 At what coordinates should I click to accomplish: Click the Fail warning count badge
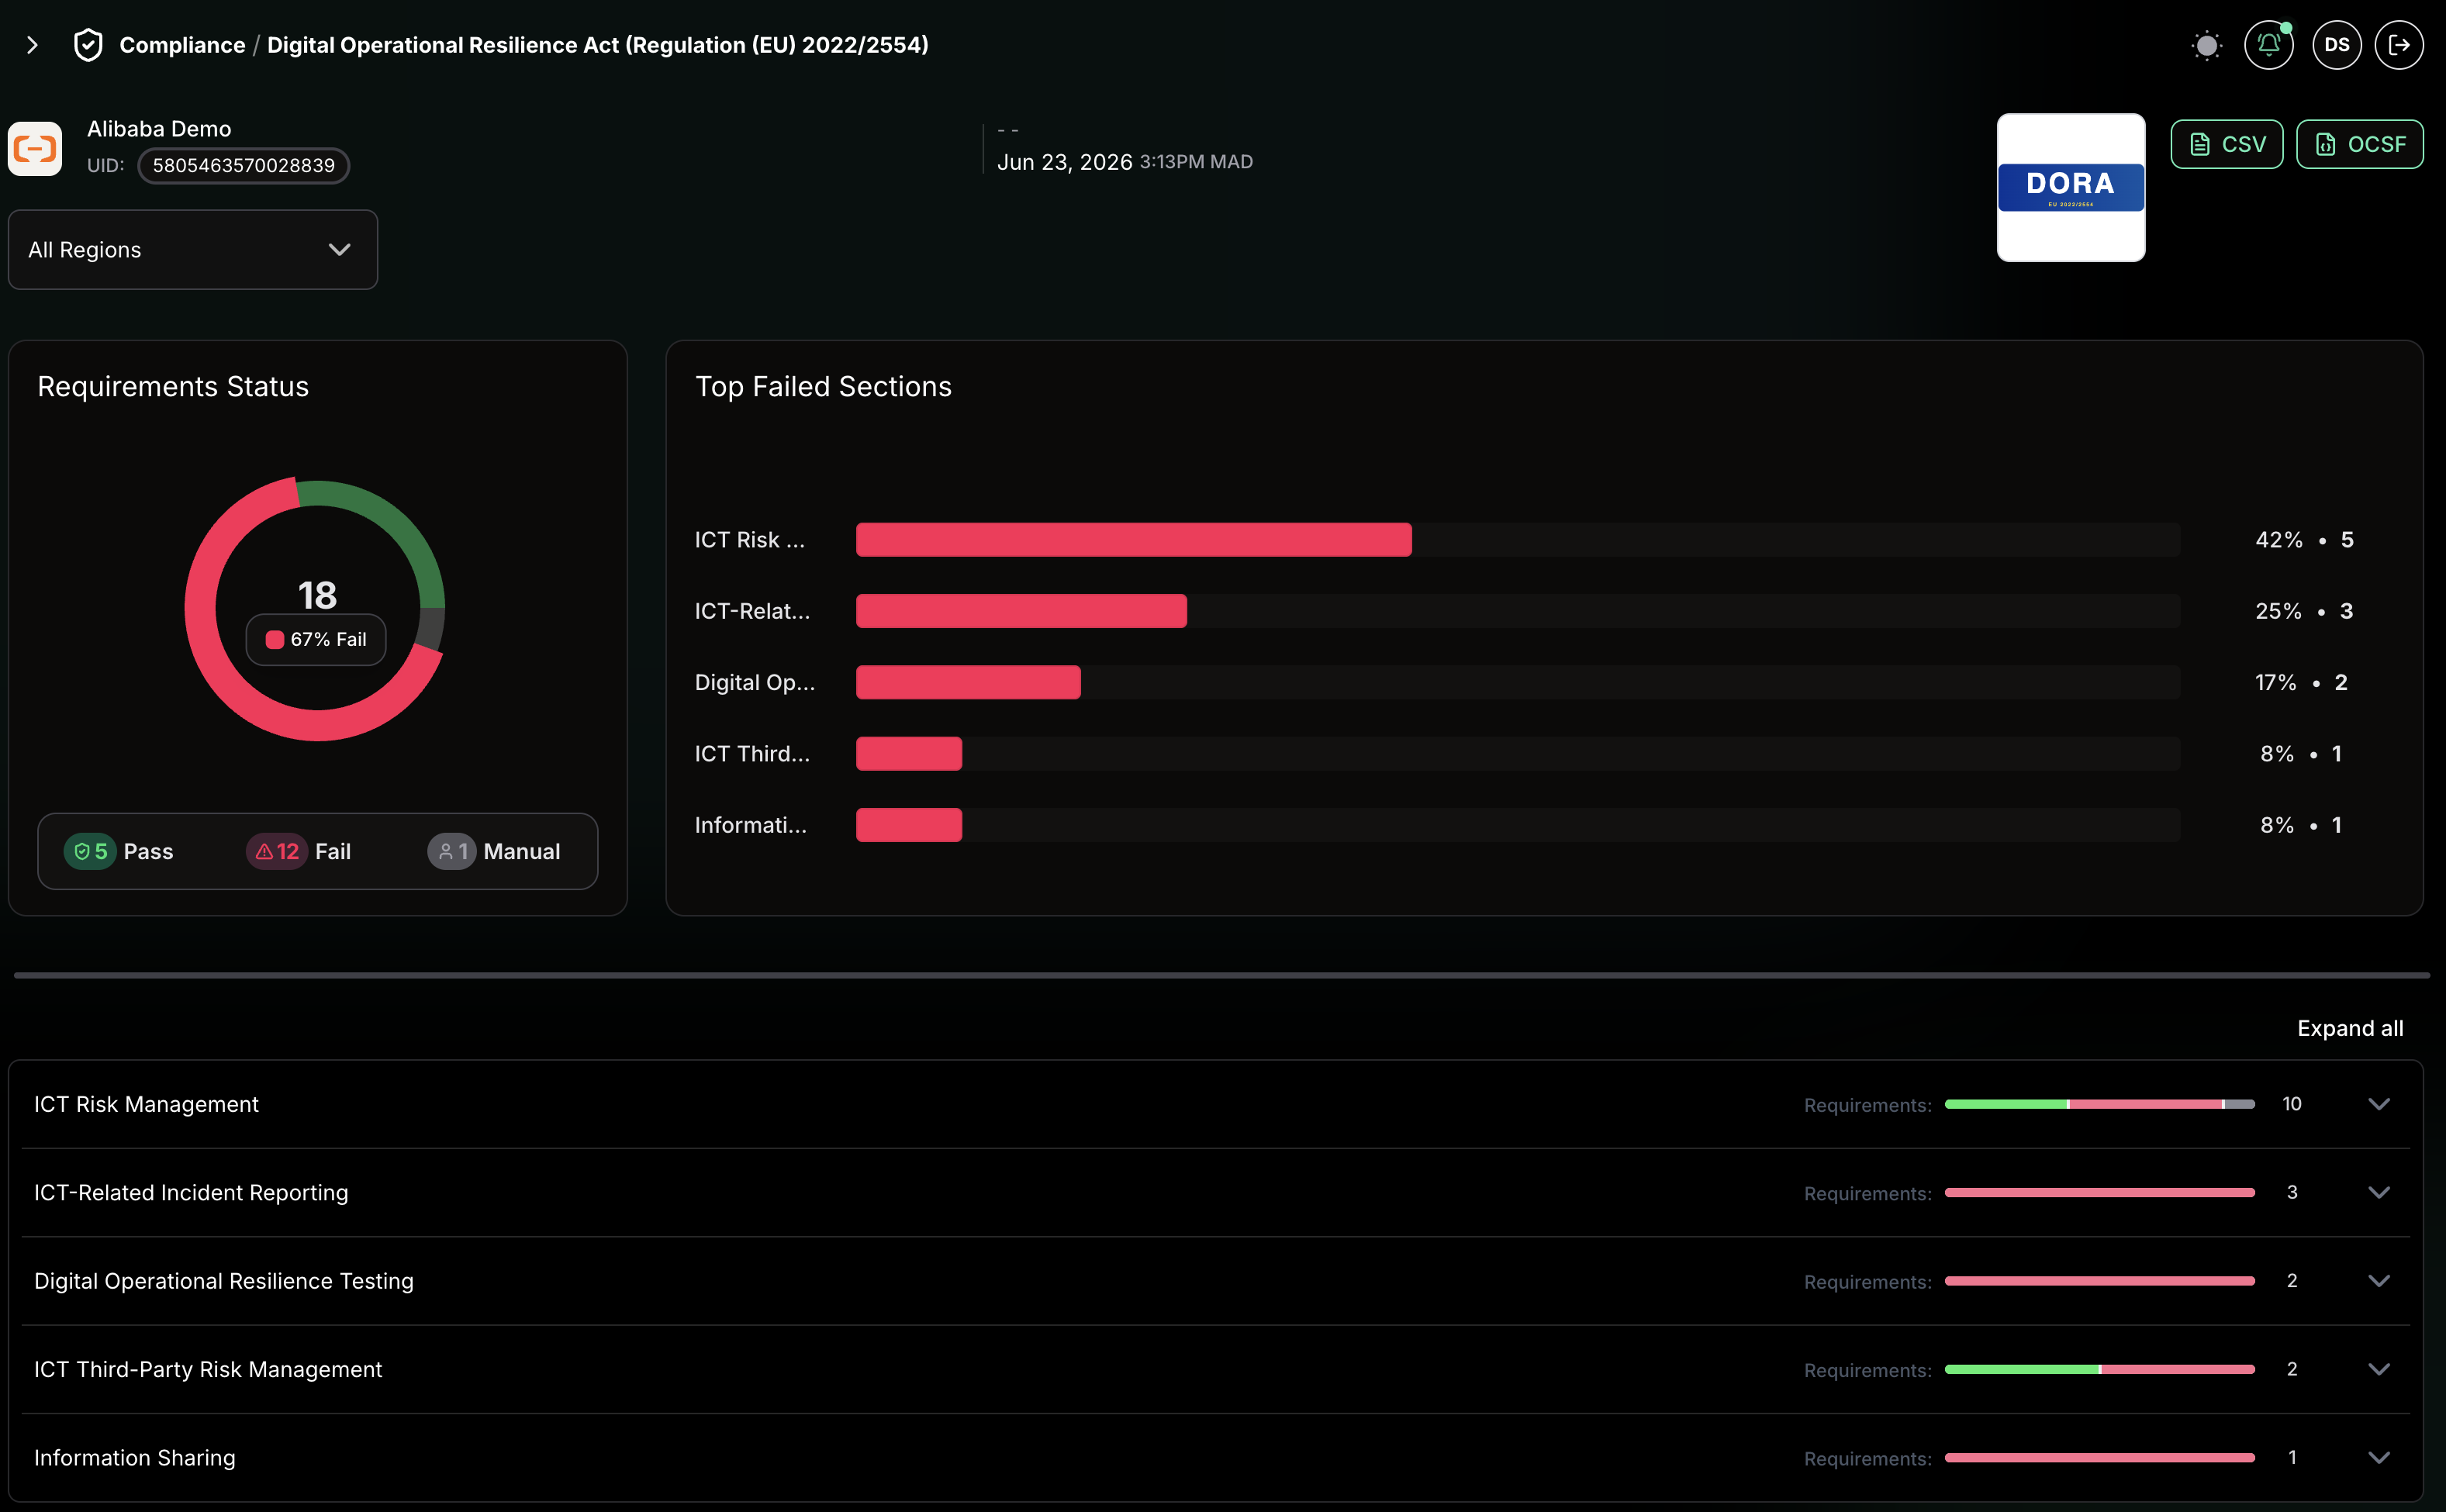[276, 851]
